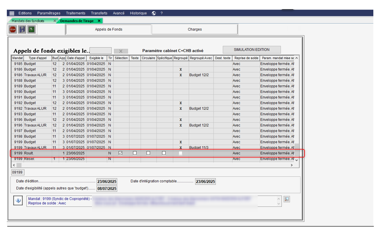
Task: Uncheck the Sélection checkbox in Roult. row
Action: pos(120,153)
